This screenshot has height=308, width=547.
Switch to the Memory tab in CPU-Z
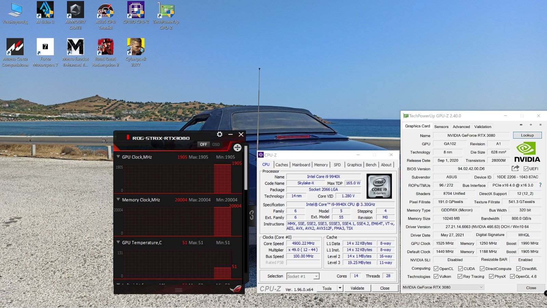[x=321, y=165]
